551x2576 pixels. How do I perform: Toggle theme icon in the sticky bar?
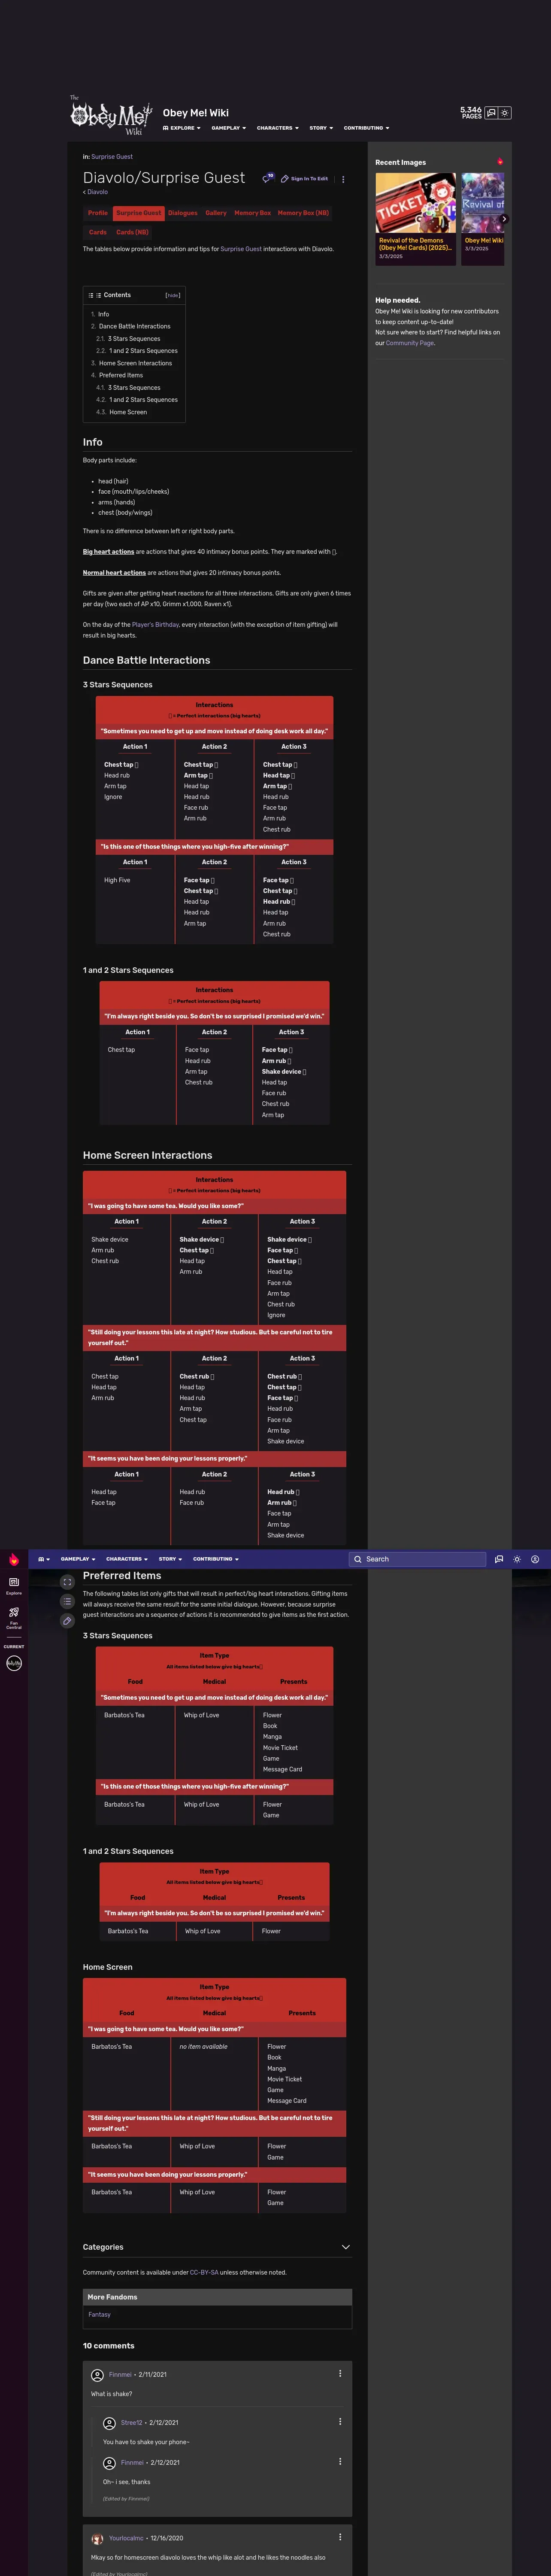[517, 1559]
